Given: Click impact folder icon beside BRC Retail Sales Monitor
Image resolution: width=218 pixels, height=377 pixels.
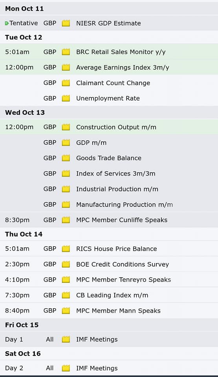Looking at the screenshot, I should 66,52.
